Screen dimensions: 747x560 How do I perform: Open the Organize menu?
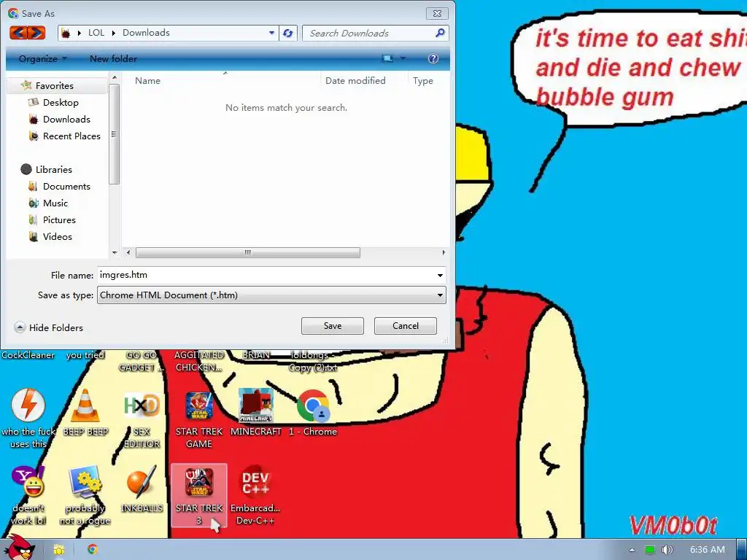click(42, 58)
